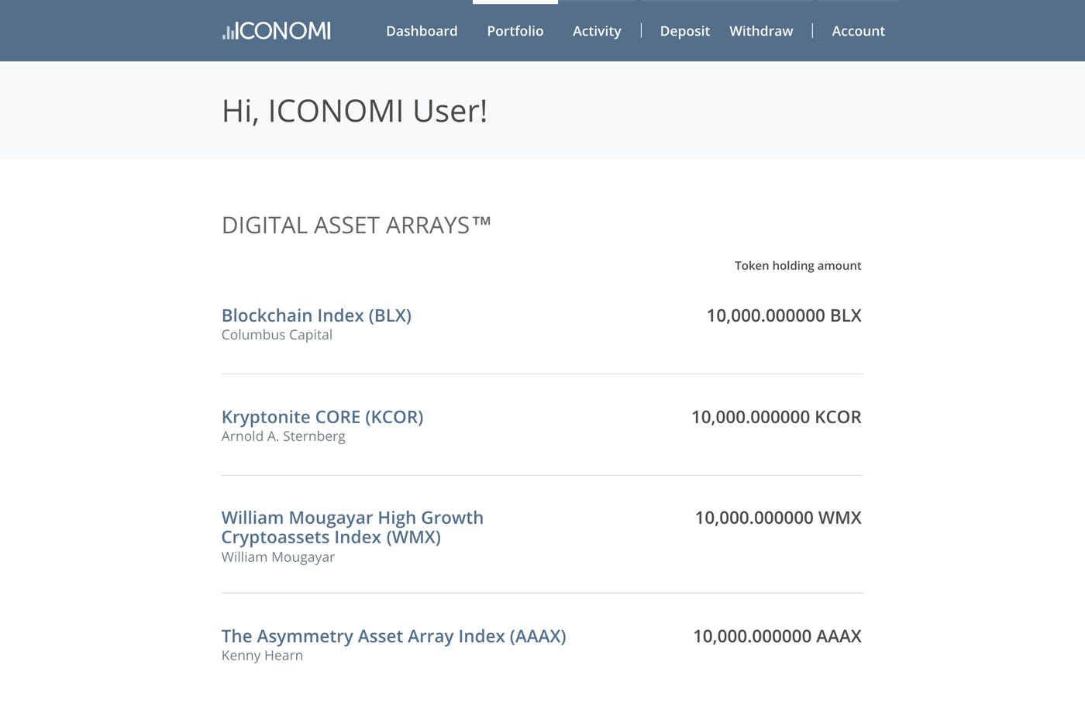The height and width of the screenshot is (713, 1085).
Task: Click the Kenny Hearn manager name
Action: tap(262, 656)
